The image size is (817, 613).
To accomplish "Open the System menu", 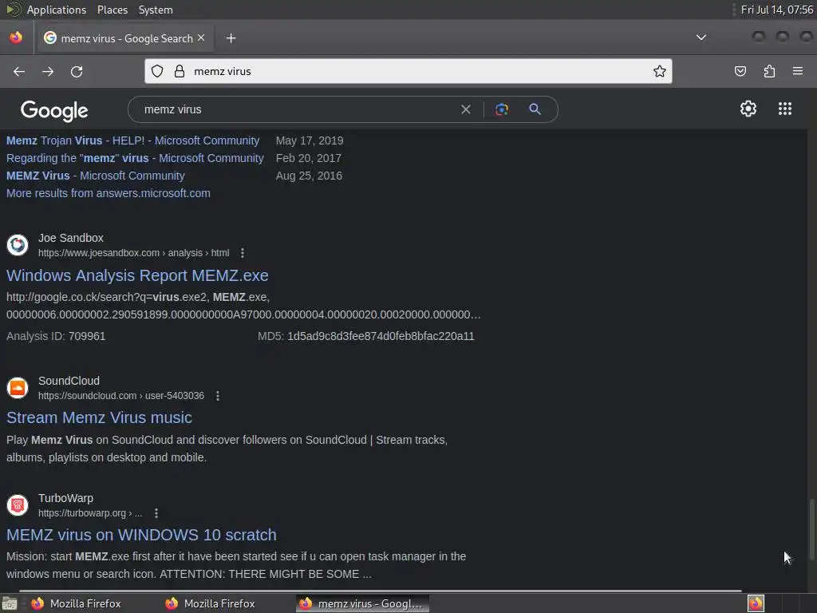I will tap(156, 10).
